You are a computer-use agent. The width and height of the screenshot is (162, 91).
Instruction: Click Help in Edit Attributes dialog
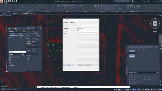click(95, 65)
